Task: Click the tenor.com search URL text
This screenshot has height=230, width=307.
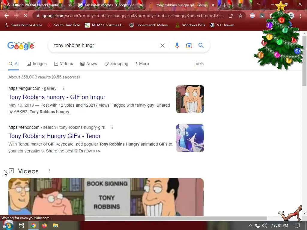Action: point(57,127)
